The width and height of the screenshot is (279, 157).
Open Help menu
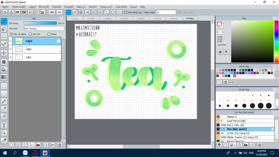[x=142, y=7]
